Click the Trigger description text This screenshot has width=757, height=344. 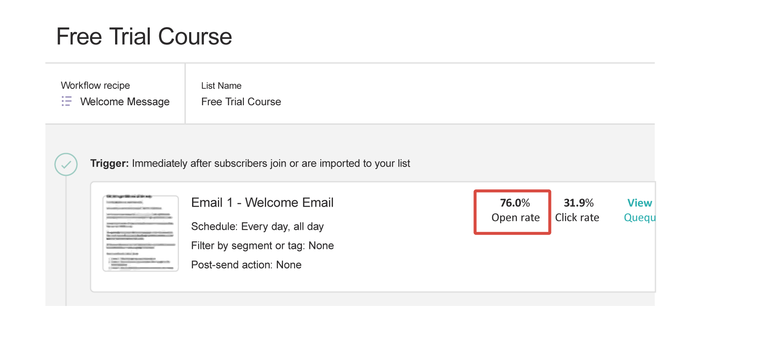click(x=250, y=164)
